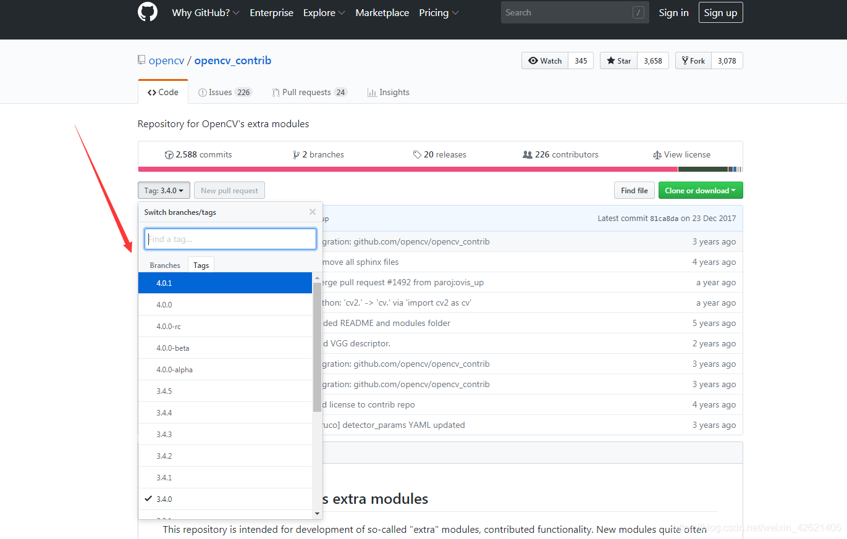Click the Sign in link
The width and height of the screenshot is (847, 539).
tap(673, 12)
